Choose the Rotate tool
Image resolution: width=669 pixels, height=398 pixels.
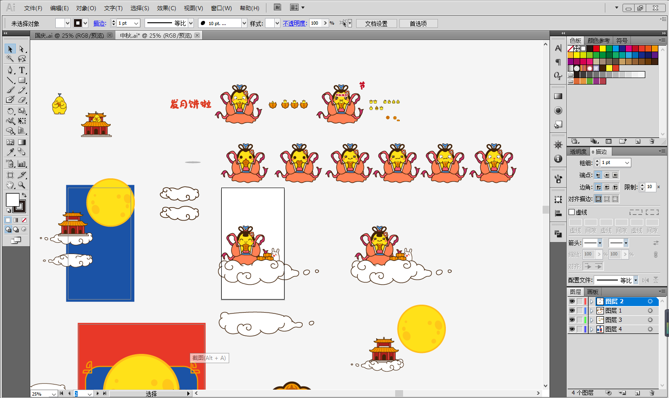click(x=10, y=111)
